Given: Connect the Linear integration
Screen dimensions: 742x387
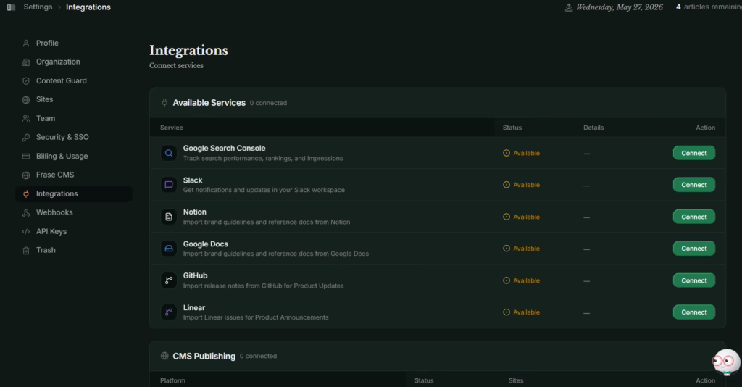Looking at the screenshot, I should point(693,312).
